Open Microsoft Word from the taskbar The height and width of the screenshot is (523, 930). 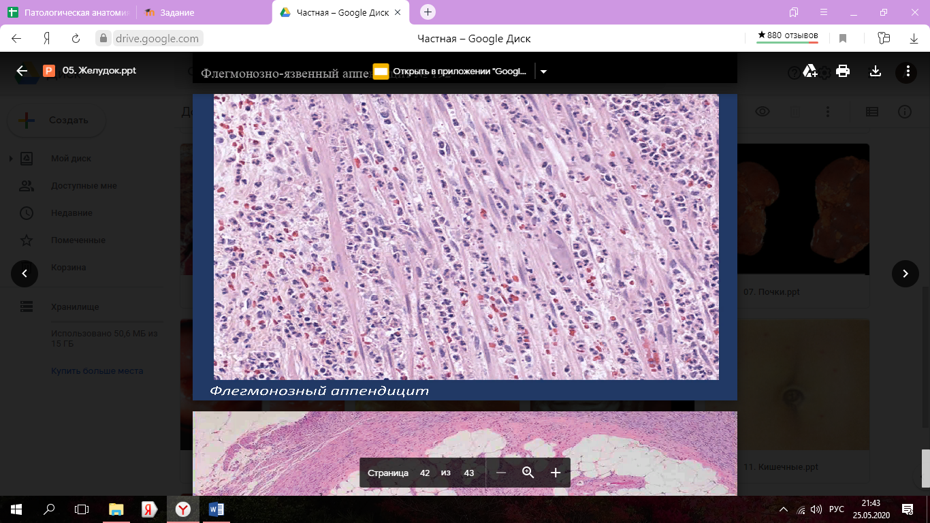[x=217, y=509]
